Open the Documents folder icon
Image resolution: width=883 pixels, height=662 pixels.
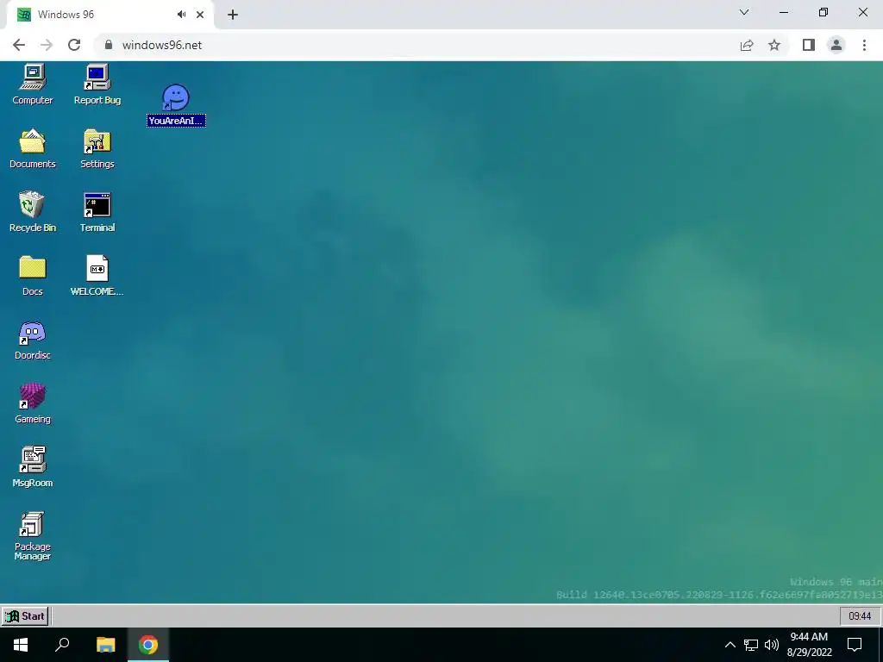click(32, 148)
